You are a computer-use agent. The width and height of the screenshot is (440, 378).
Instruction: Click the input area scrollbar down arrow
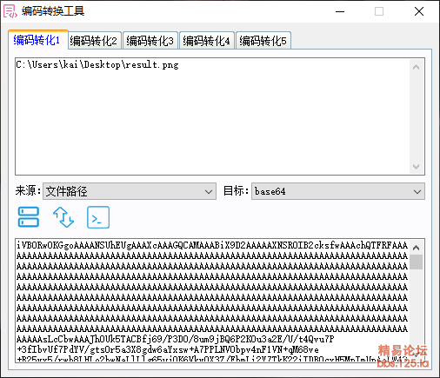(x=417, y=167)
